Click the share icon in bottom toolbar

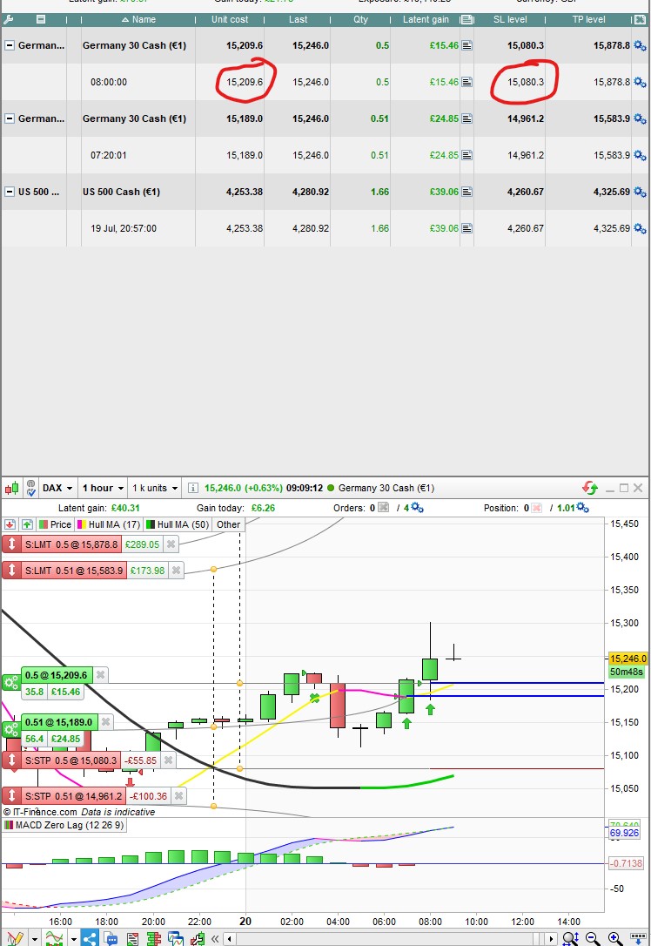click(x=90, y=938)
